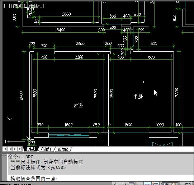Jump to the first layout tab arrow
The width and height of the screenshot is (194, 185).
point(5,149)
